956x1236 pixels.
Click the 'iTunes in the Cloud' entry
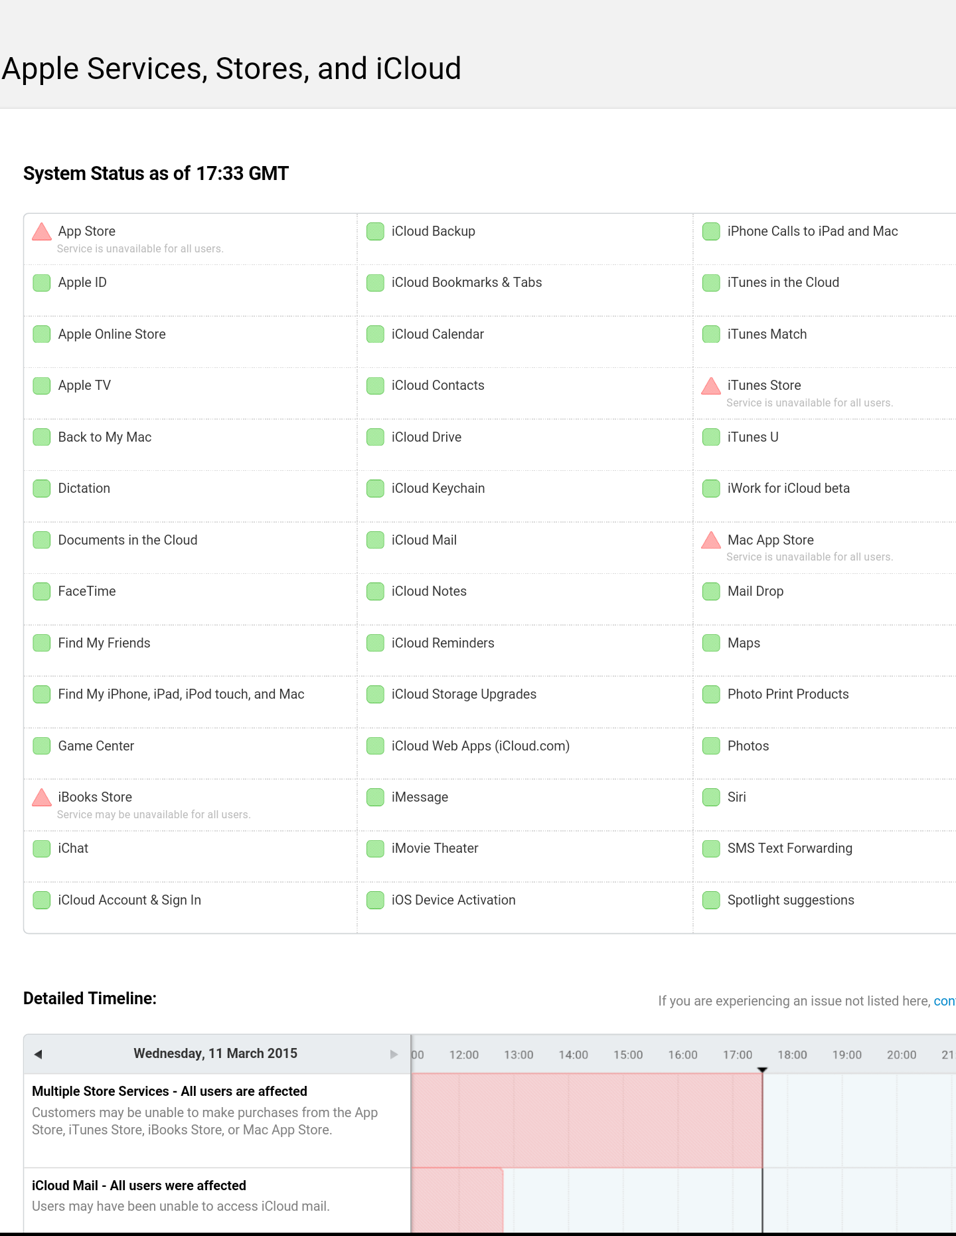point(783,282)
